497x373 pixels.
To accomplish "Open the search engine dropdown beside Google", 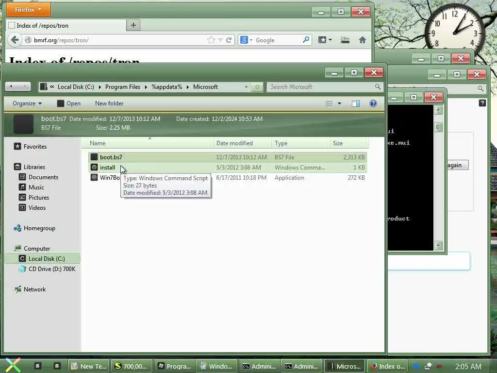I will [x=251, y=40].
